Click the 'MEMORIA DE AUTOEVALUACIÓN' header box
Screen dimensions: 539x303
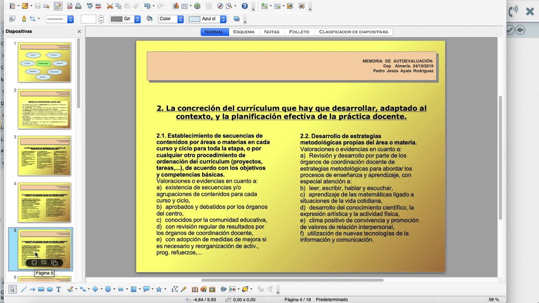[x=291, y=66]
